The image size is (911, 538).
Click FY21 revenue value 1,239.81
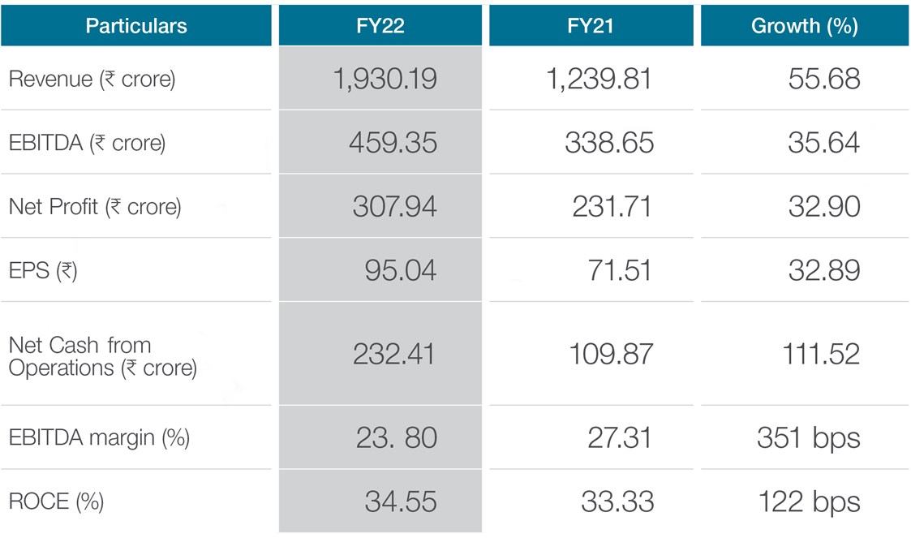point(599,79)
